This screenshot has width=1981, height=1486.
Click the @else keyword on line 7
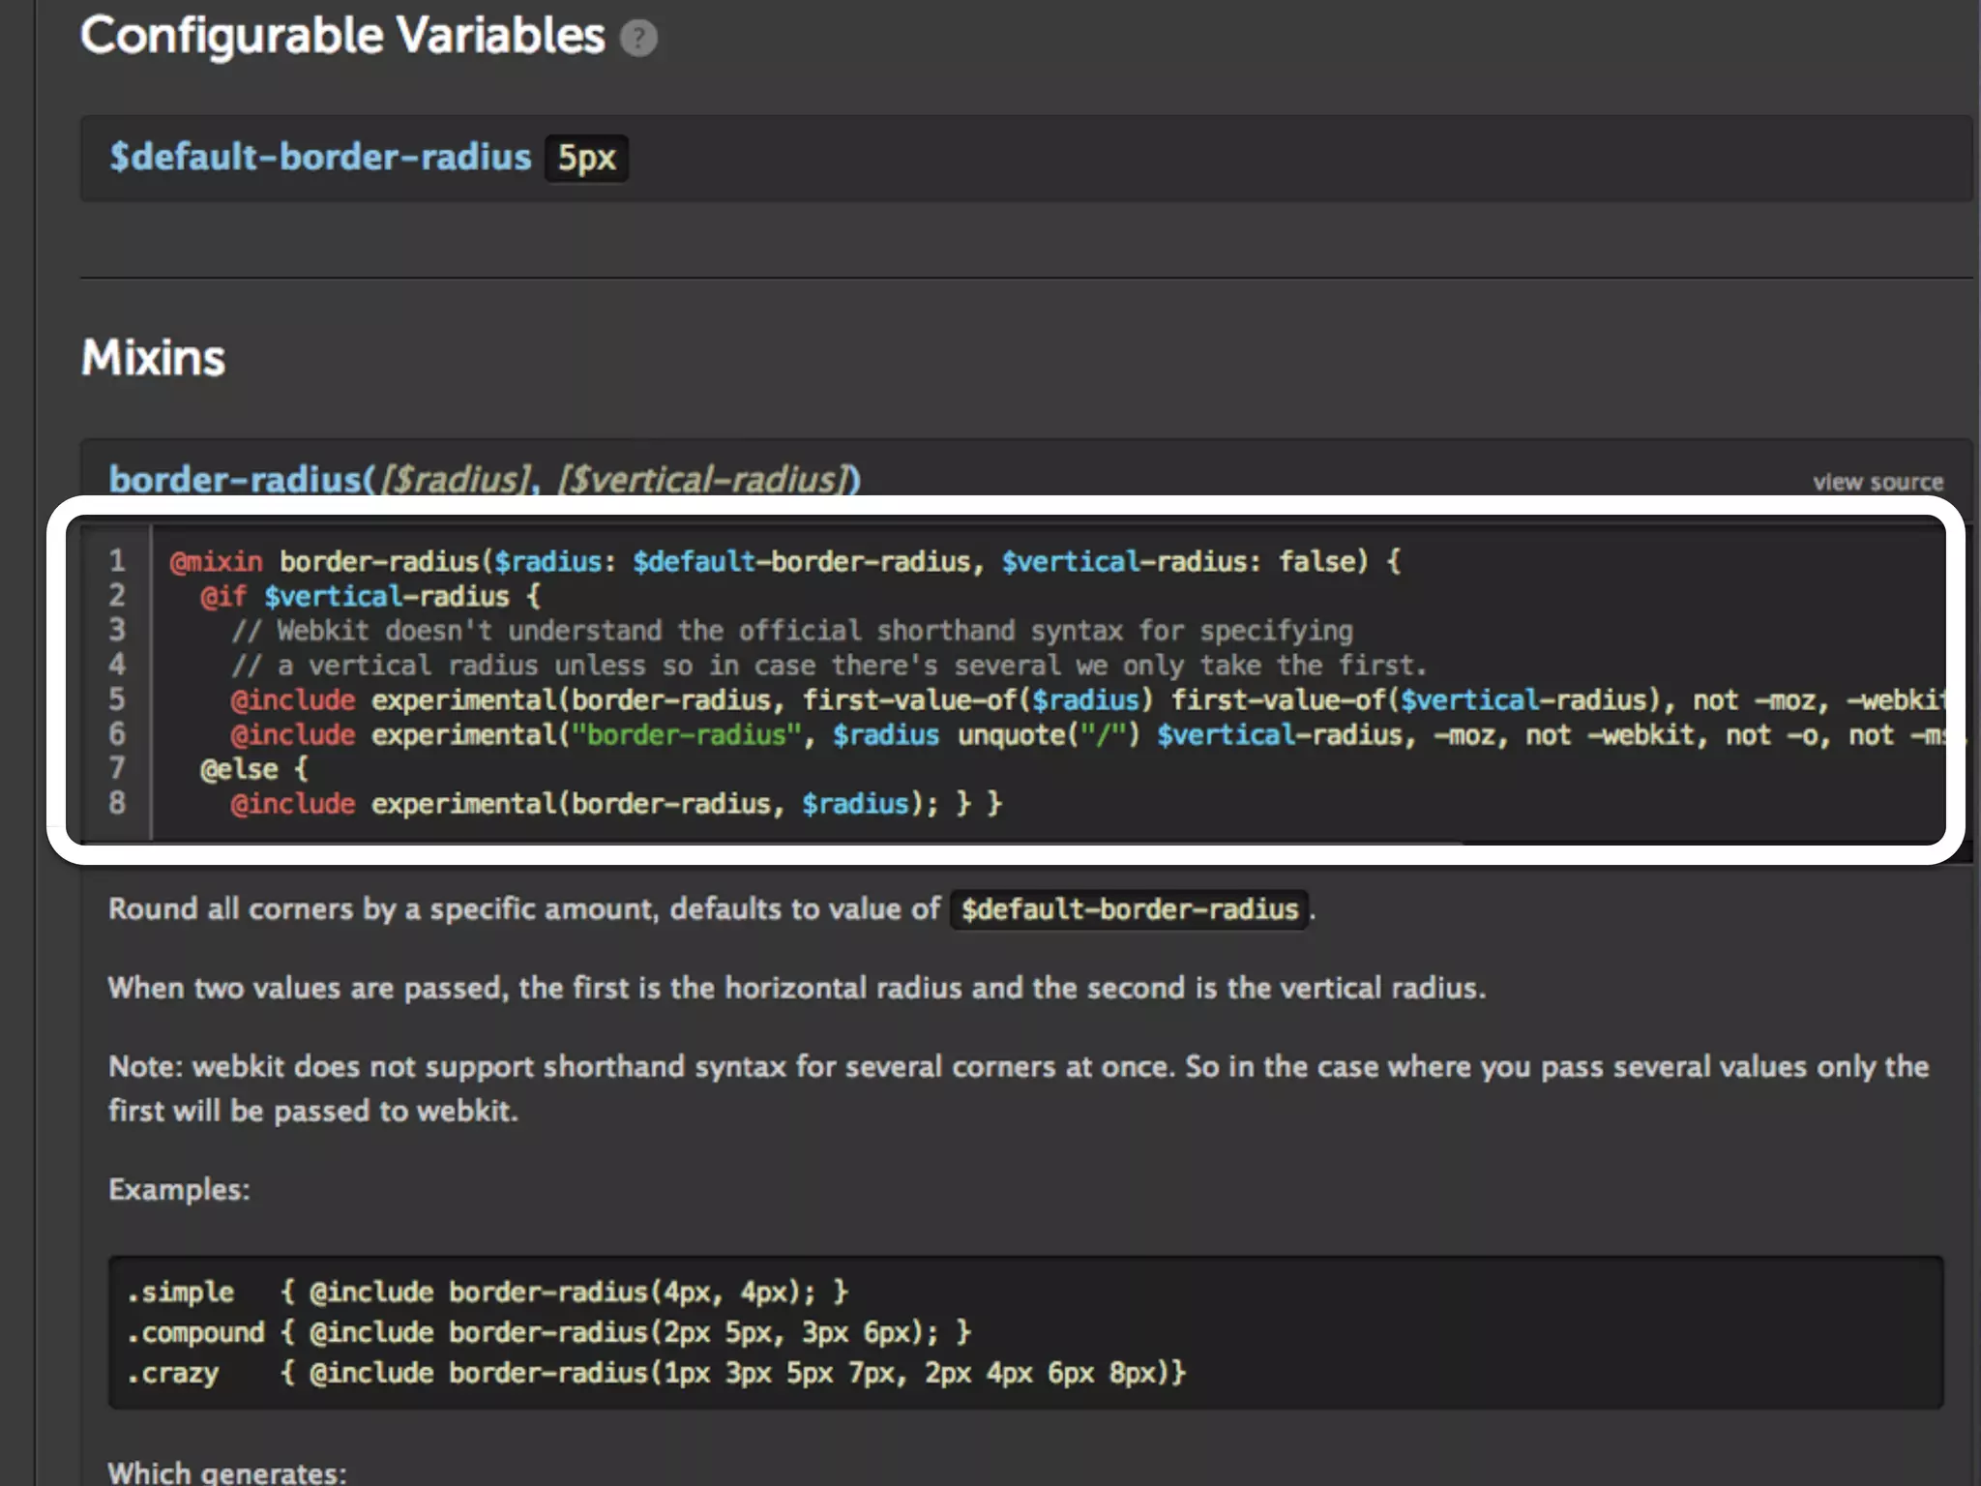239,769
